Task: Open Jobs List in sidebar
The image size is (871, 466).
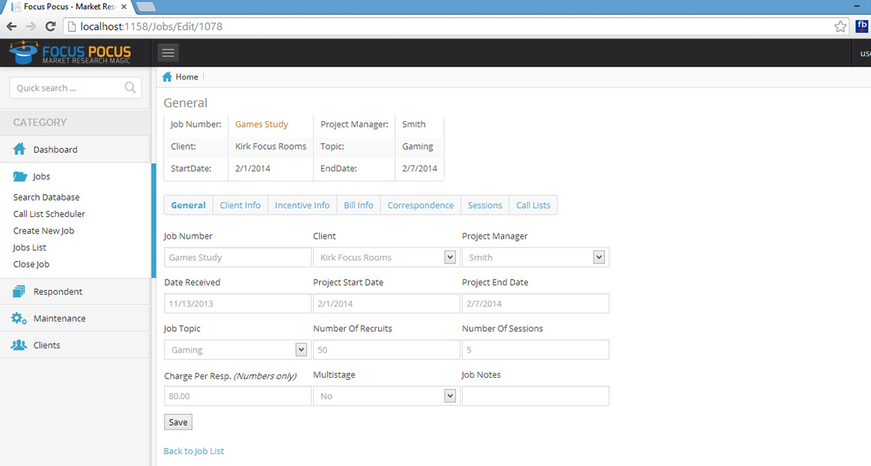Action: pyautogui.click(x=30, y=248)
